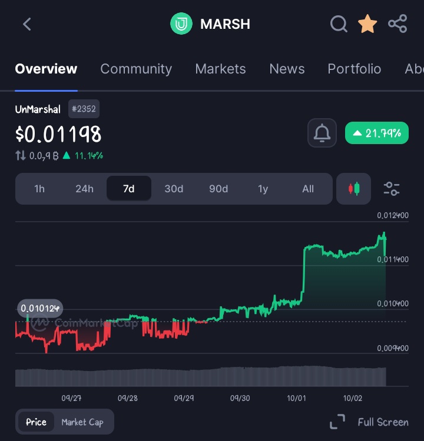Viewport: 424px width, 441px height.
Task: Toggle the favorite star icon
Action: coord(367,24)
